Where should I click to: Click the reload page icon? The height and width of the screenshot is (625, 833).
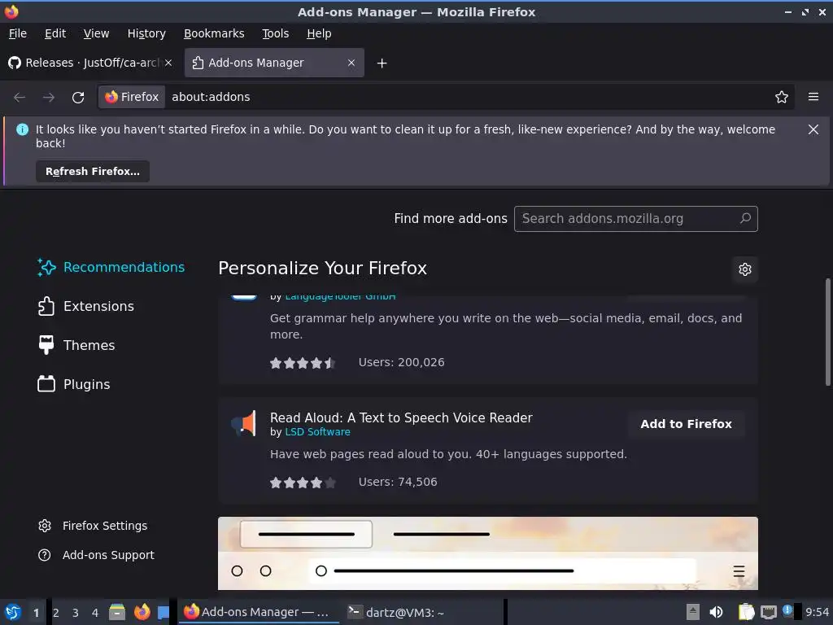coord(78,98)
